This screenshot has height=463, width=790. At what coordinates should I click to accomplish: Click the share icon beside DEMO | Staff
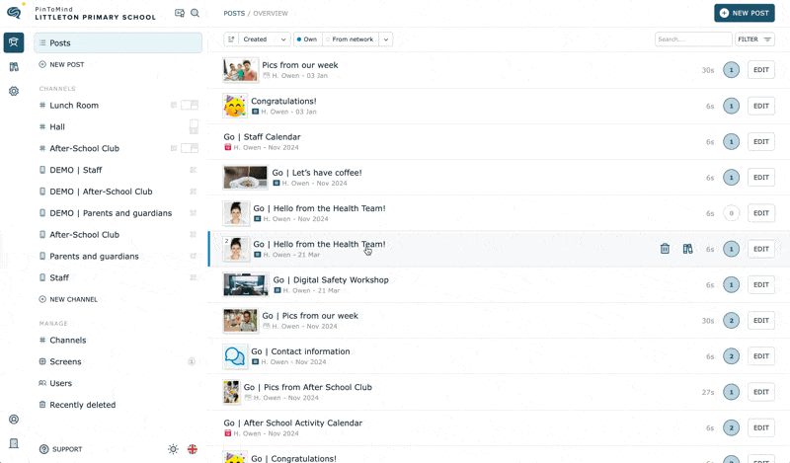193,170
